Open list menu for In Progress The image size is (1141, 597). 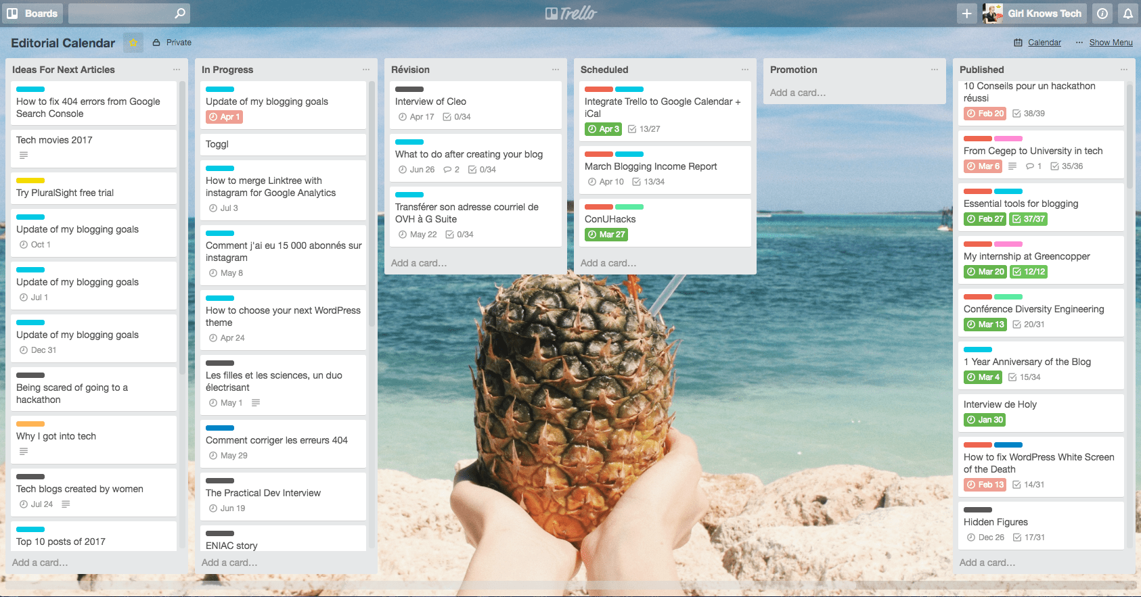click(366, 70)
